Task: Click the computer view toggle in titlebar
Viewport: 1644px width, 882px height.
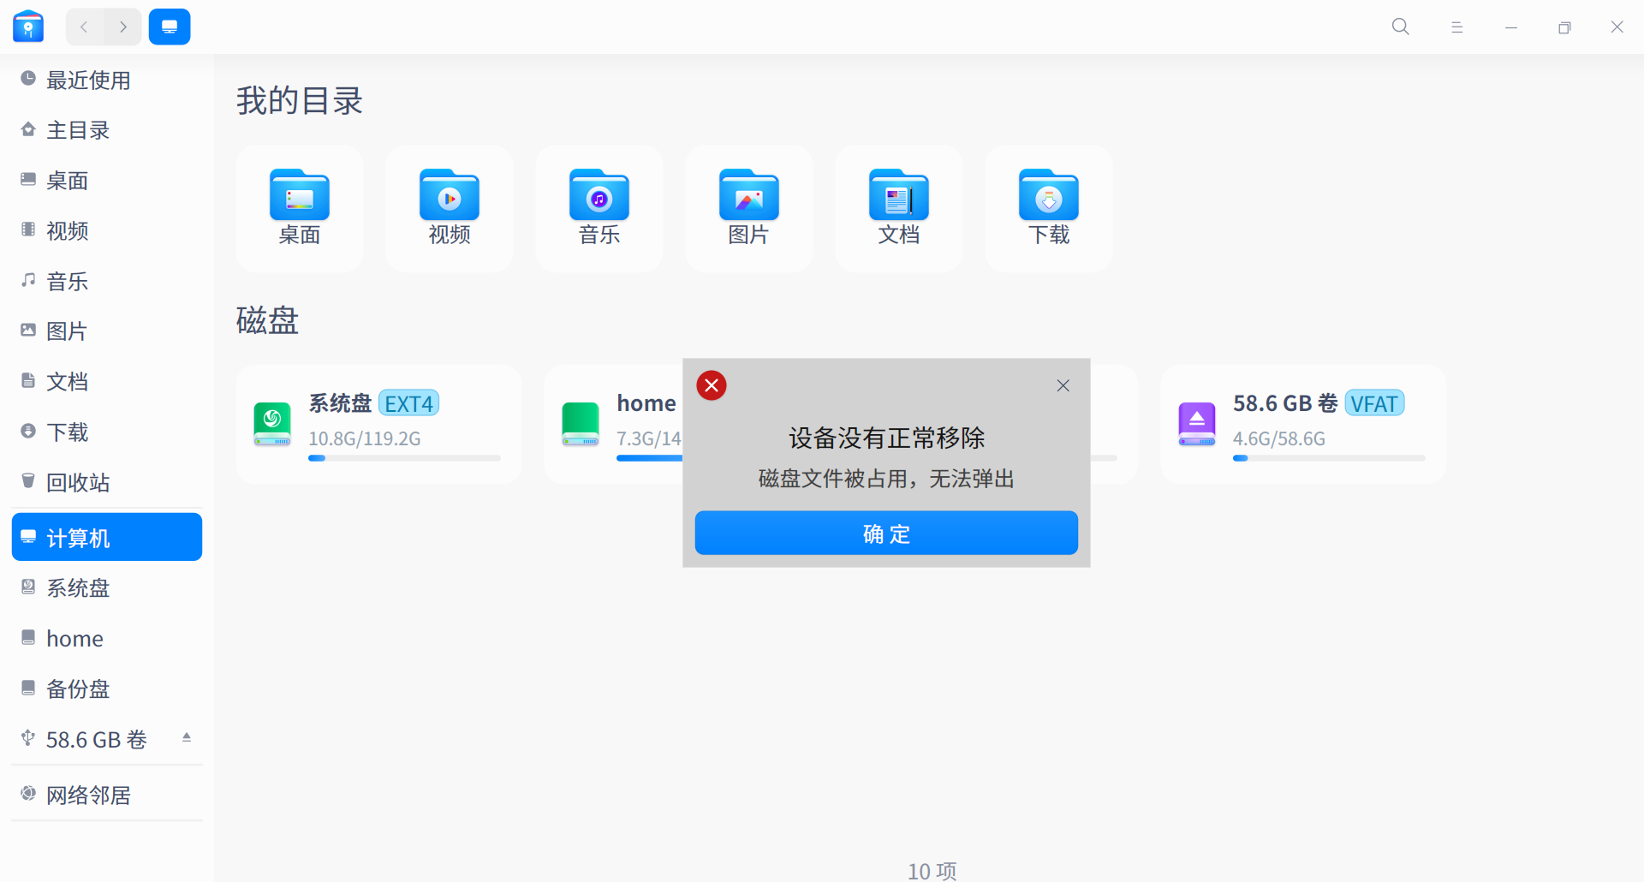Action: (x=170, y=27)
